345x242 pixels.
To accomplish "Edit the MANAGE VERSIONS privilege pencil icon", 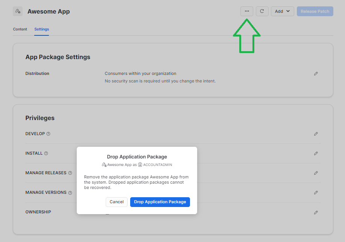I will pyautogui.click(x=316, y=192).
